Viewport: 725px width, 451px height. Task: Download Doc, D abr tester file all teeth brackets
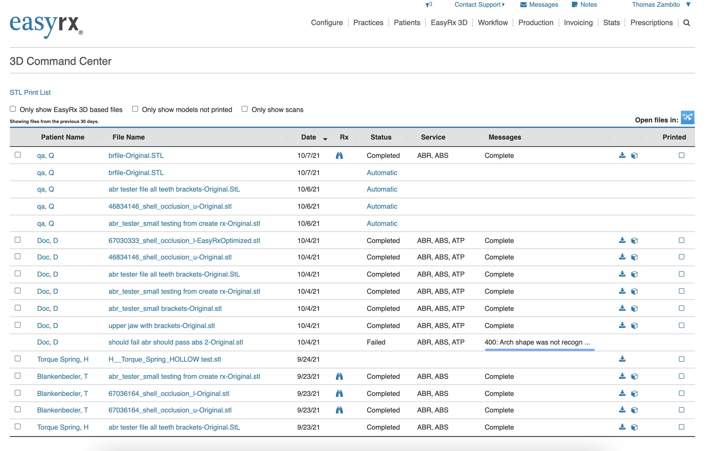click(622, 274)
